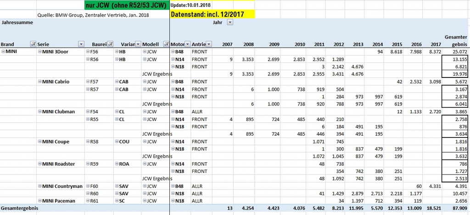The image size is (470, 215).
Task: Select the 2016 total value 13.009
Action: (x=414, y=208)
